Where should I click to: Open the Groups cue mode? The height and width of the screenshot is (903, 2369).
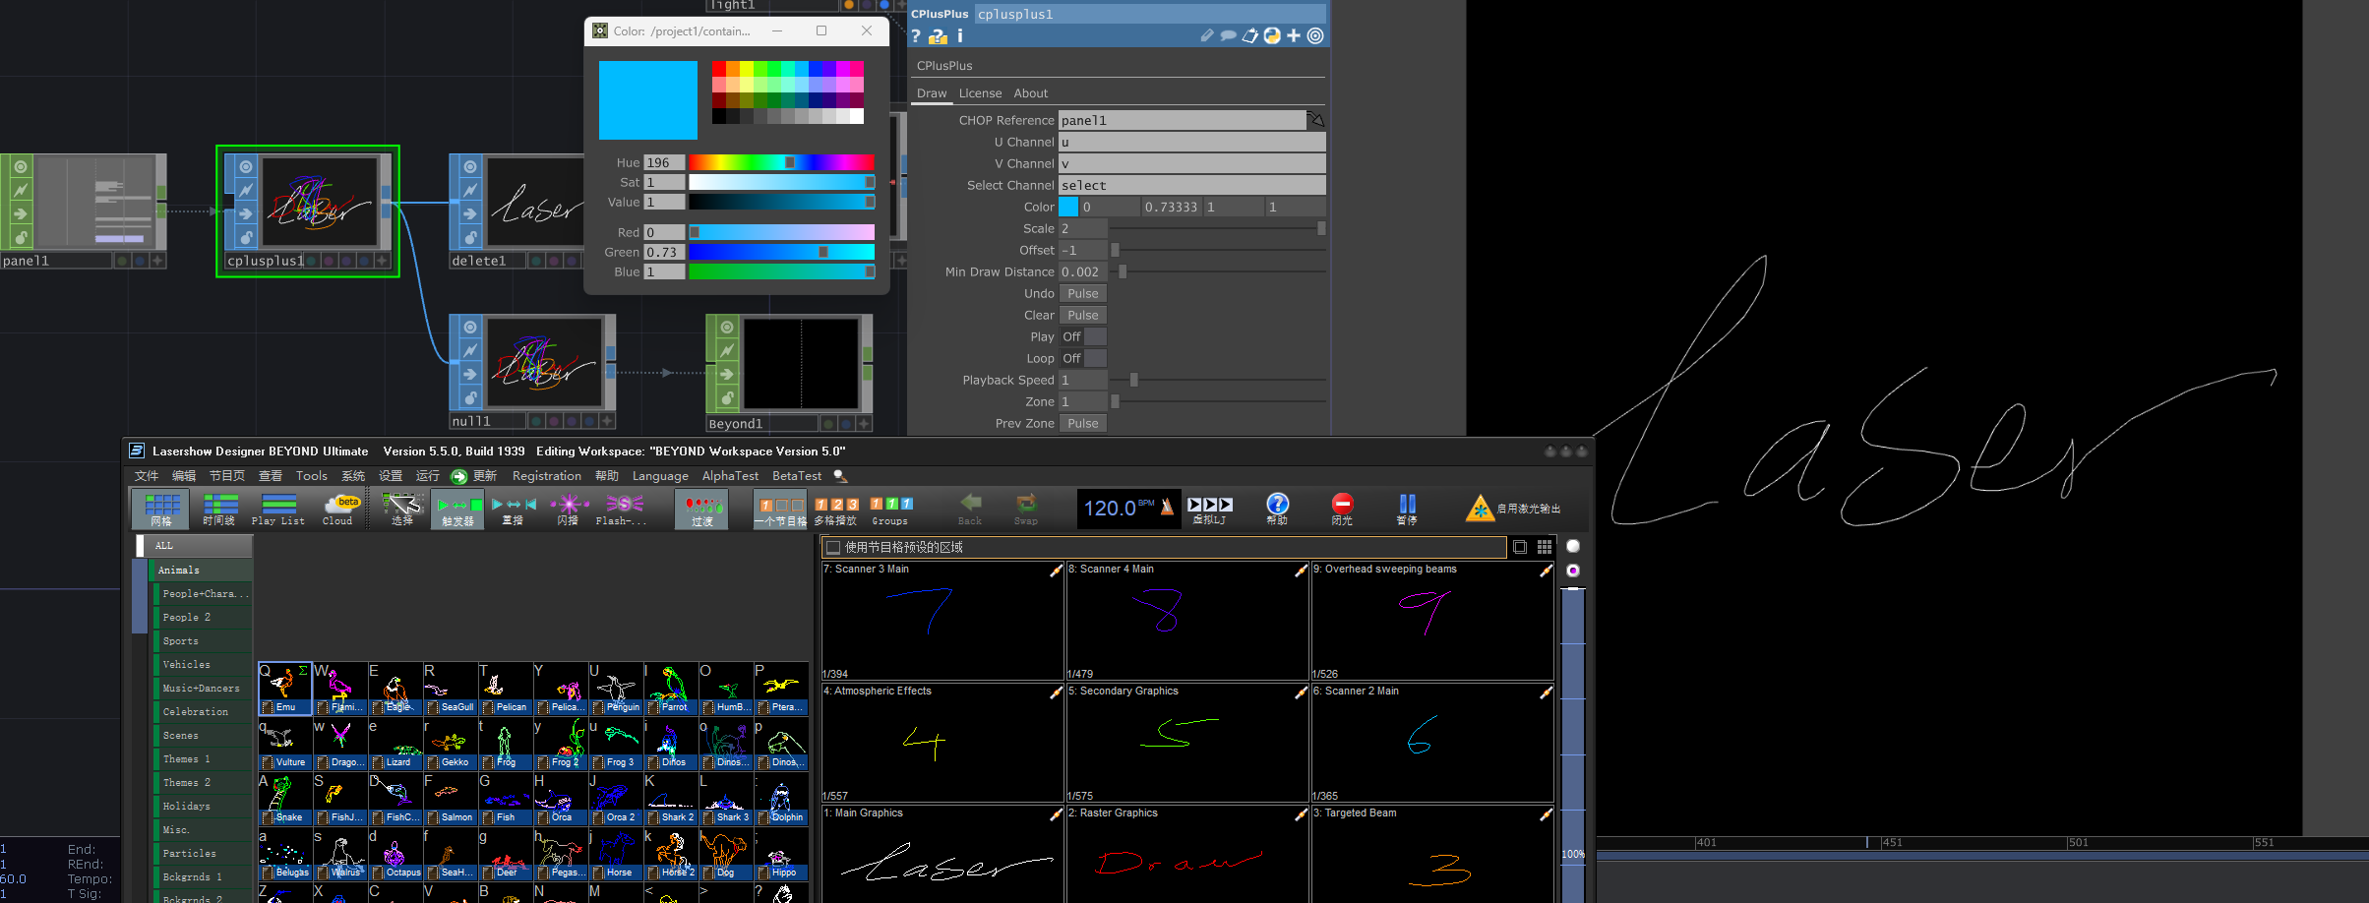click(x=890, y=510)
